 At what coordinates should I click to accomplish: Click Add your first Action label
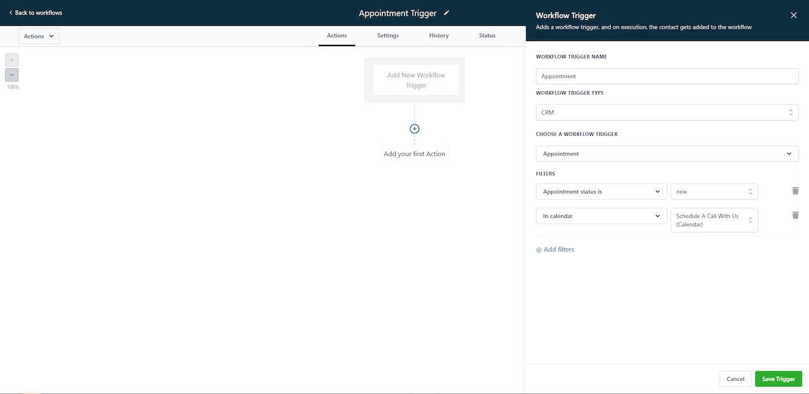pos(415,154)
